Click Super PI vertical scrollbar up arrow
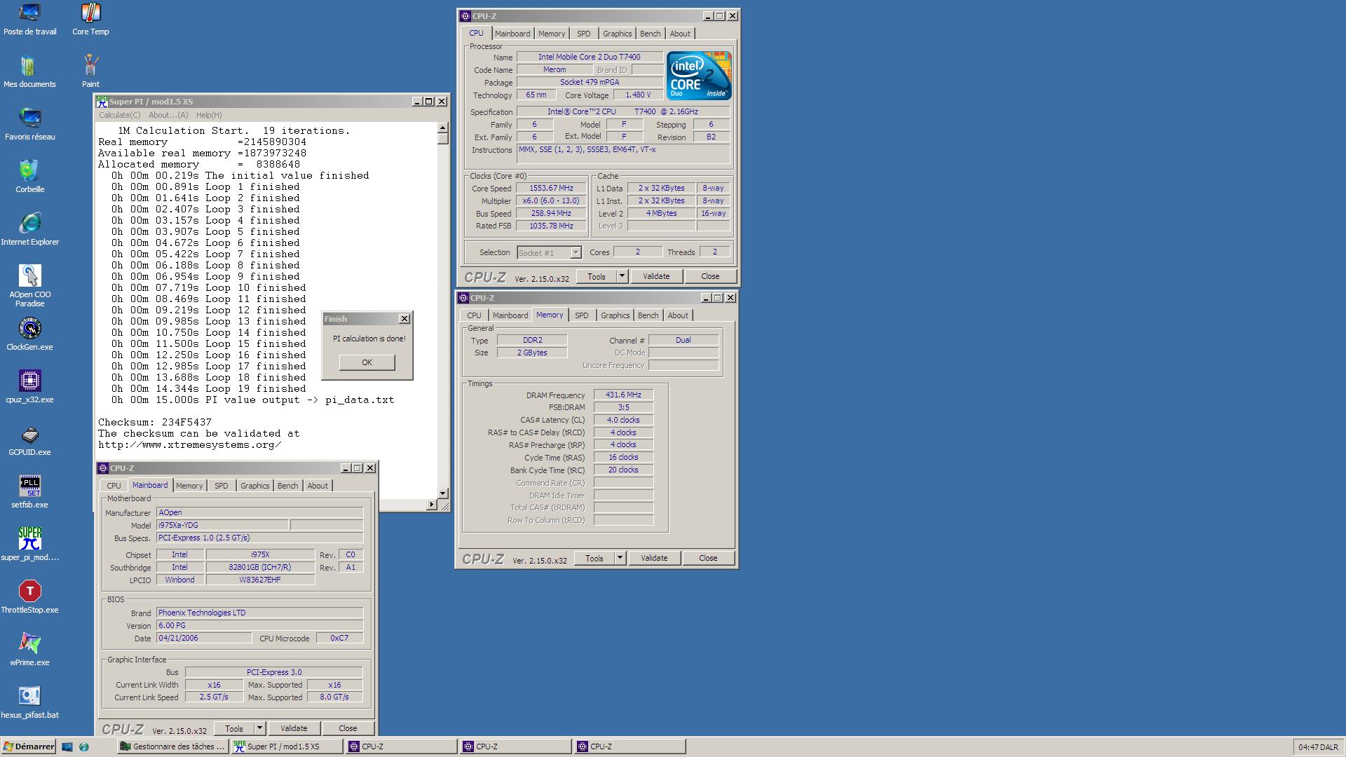 (x=443, y=128)
